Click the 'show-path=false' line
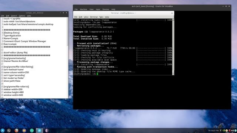237x133 pixels. [12, 81]
